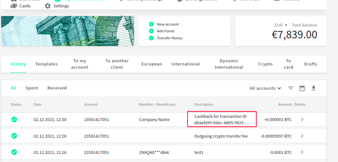The height and width of the screenshot is (162, 338).
Task: Expand details of Cashback transaction
Action: (x=302, y=119)
